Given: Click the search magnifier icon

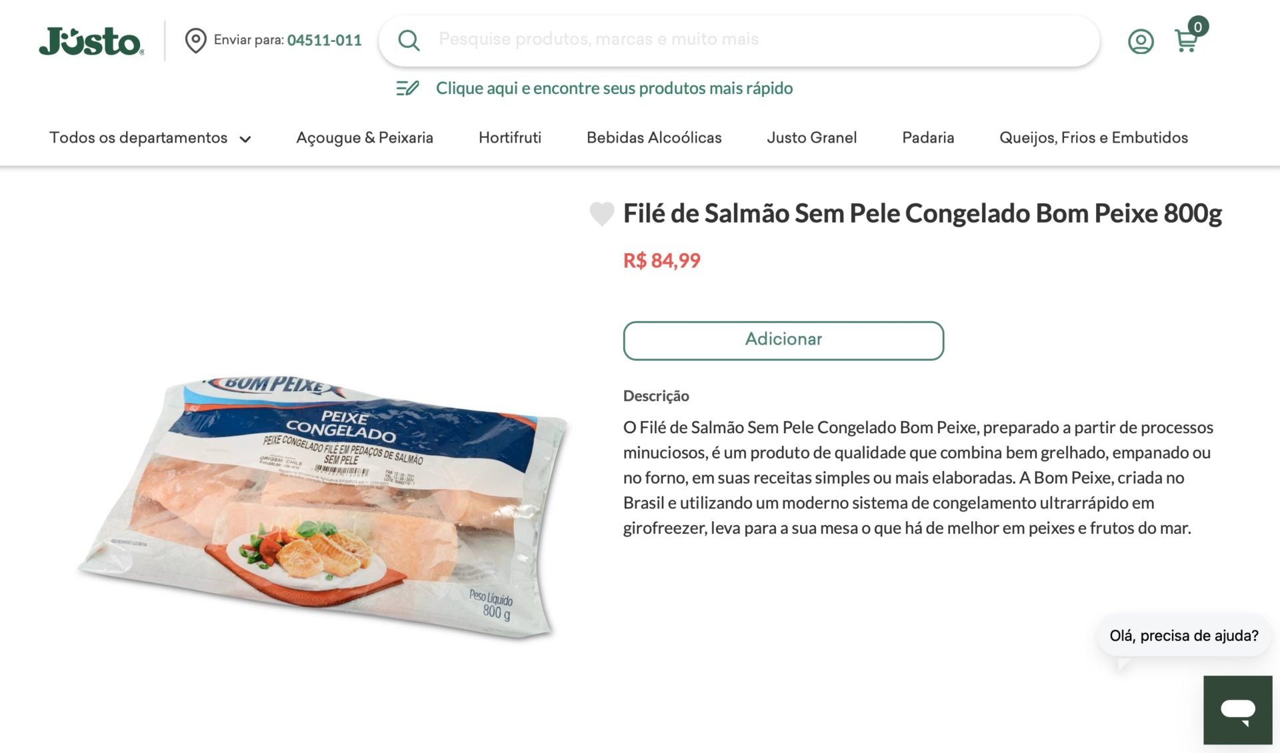Looking at the screenshot, I should click(409, 41).
